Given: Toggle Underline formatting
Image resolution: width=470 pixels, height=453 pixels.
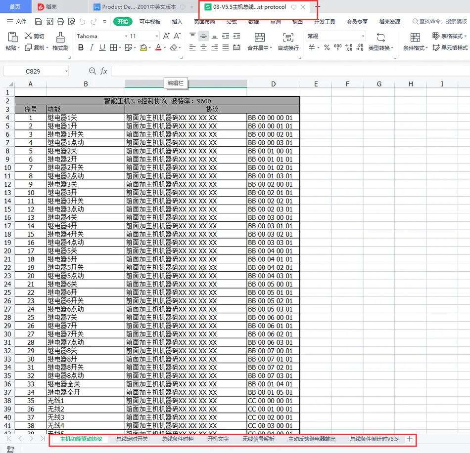Looking at the screenshot, I should click(x=102, y=47).
